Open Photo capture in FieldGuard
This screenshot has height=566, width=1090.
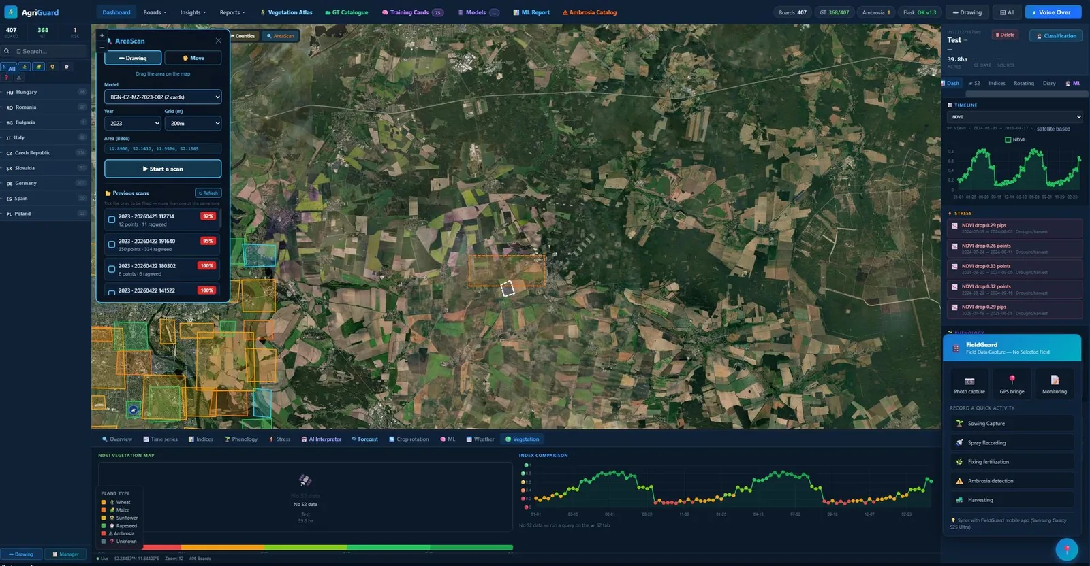click(969, 384)
